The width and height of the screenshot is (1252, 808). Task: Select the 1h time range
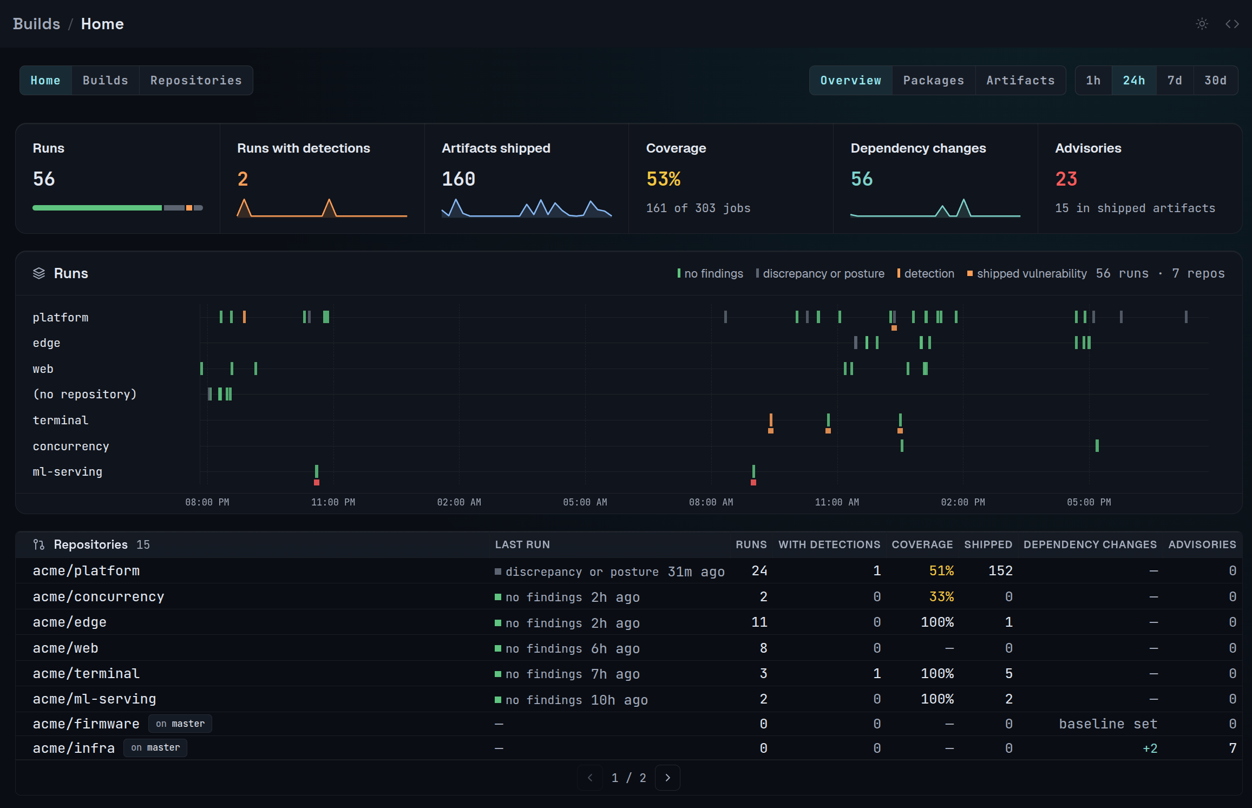click(x=1093, y=81)
